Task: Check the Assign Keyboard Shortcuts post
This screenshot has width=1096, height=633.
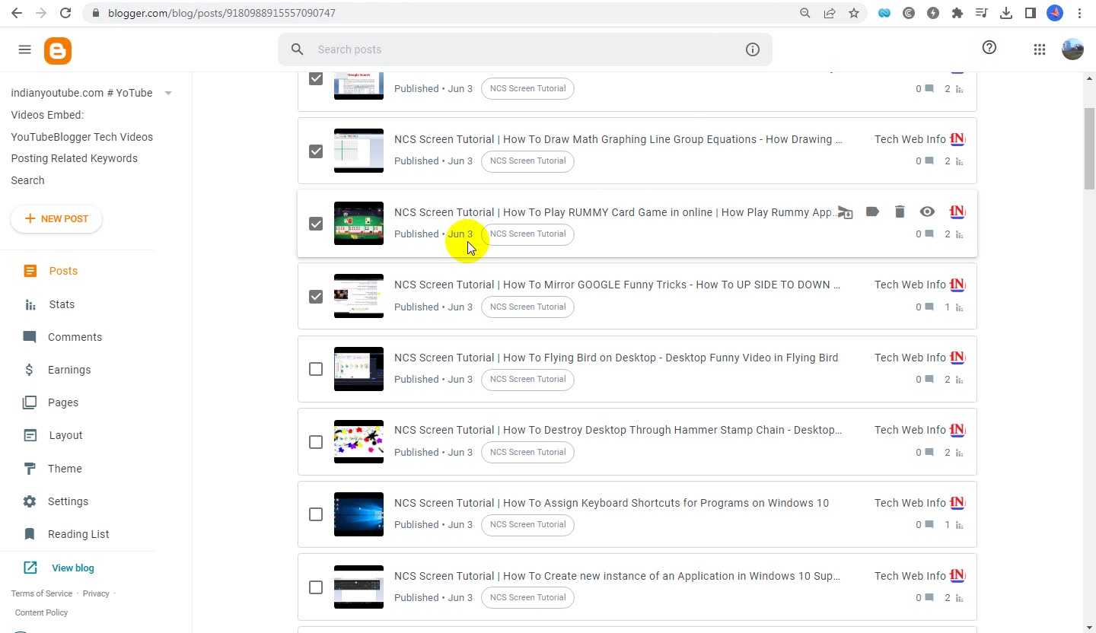Action: 316,514
